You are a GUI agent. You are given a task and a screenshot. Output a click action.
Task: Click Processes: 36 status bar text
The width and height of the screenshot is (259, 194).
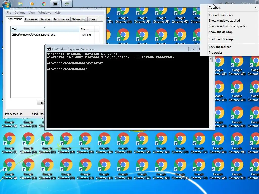(x=14, y=114)
